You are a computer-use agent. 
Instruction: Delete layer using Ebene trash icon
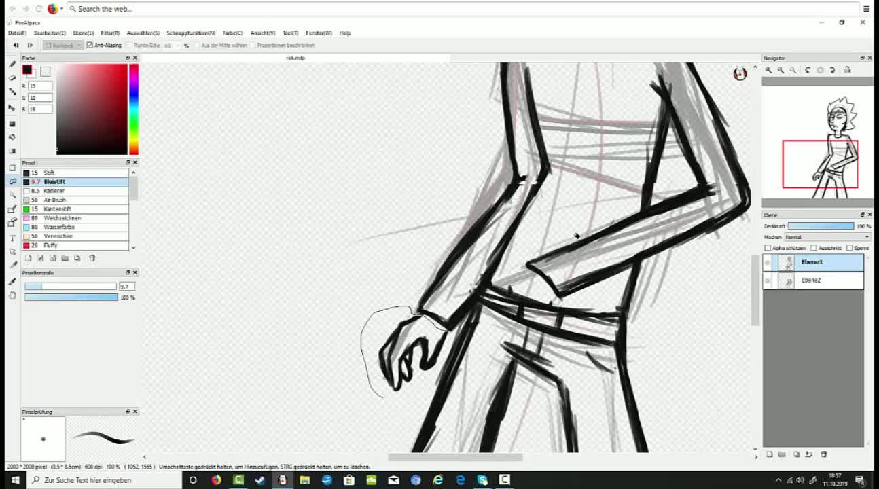tap(824, 454)
